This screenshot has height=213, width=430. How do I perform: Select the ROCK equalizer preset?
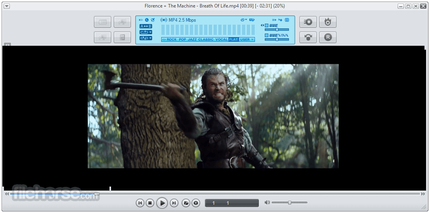coord(172,40)
